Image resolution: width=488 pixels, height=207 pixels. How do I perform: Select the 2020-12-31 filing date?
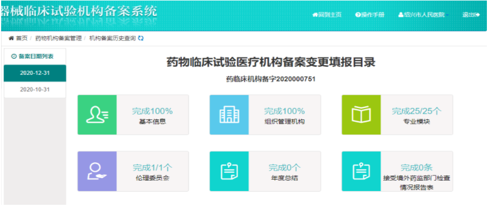tap(35, 73)
